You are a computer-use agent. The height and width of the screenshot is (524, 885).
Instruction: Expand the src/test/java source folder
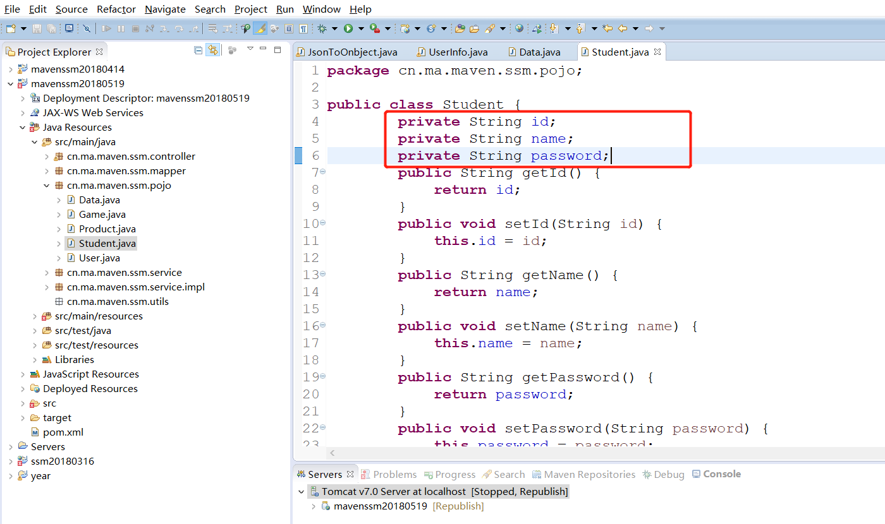pyautogui.click(x=35, y=330)
